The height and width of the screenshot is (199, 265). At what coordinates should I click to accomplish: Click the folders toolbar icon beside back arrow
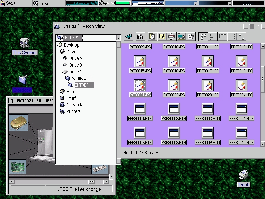[140, 36]
